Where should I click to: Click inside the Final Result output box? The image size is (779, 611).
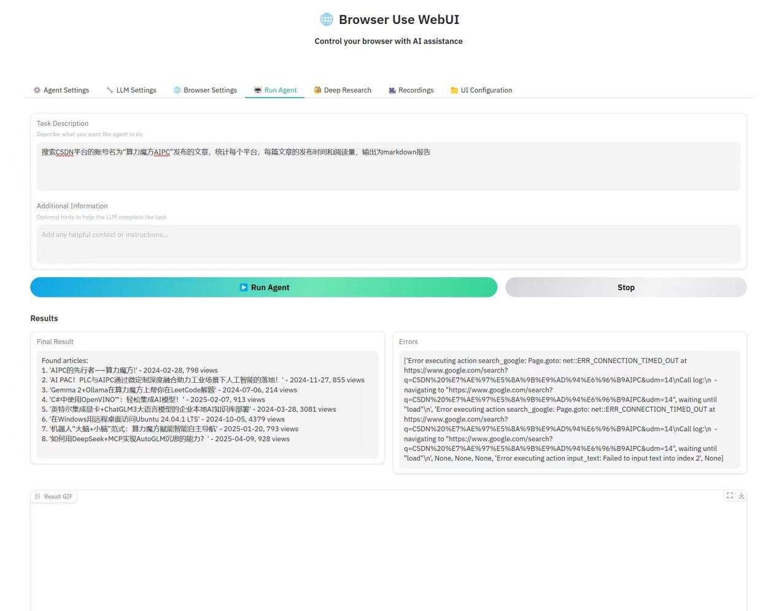pos(207,404)
